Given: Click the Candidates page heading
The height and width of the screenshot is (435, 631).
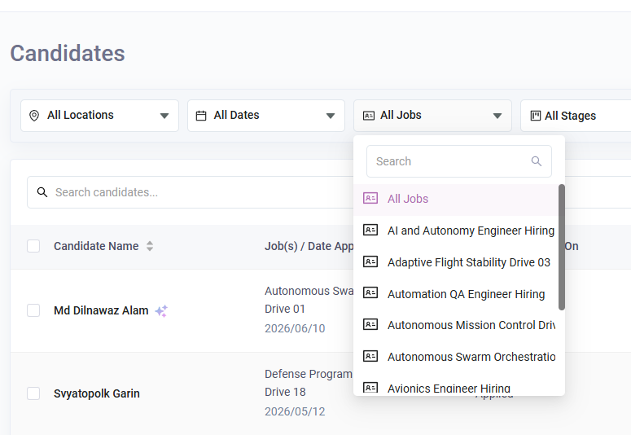Looking at the screenshot, I should click(68, 53).
